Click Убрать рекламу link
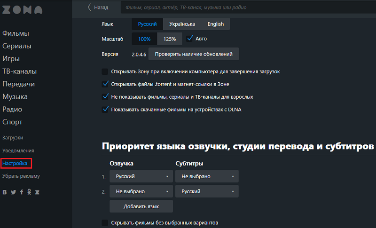 (x=21, y=176)
